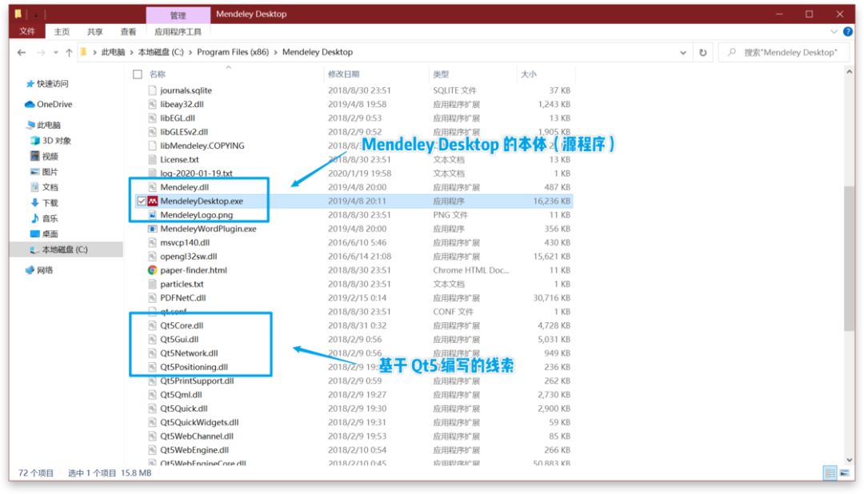Expand breadcrumb arrow after Local Disk (C:)
The image size is (864, 494).
[190, 52]
